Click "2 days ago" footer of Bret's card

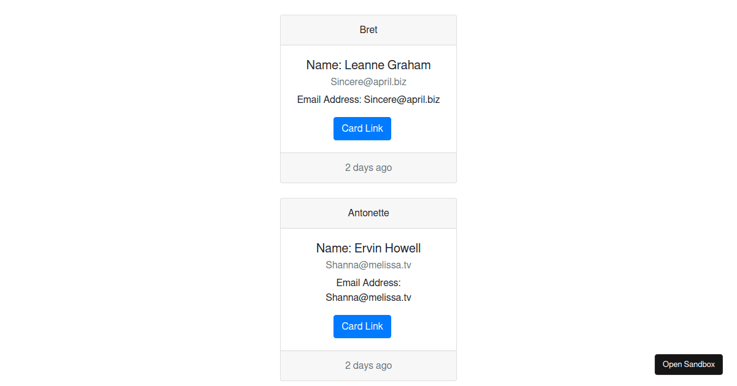(368, 168)
